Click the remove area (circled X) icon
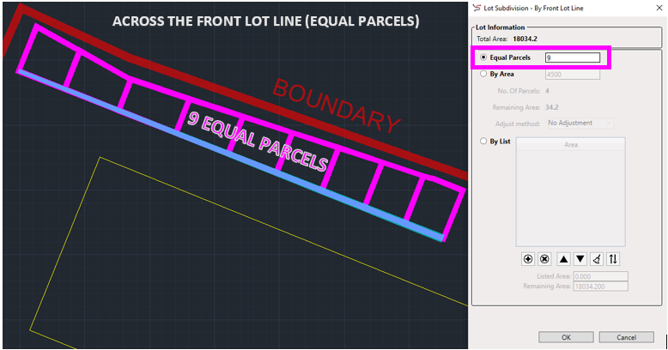This screenshot has height=350, width=668. pyautogui.click(x=544, y=258)
